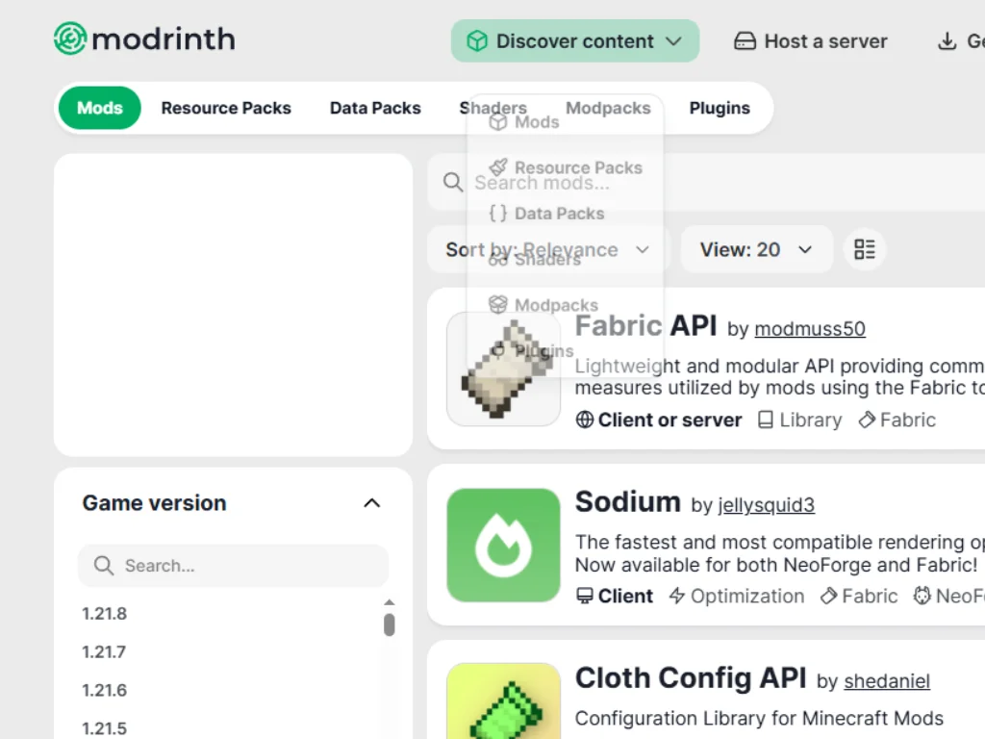This screenshot has width=985, height=739.
Task: Select game version 1.21.5
Action: [104, 728]
